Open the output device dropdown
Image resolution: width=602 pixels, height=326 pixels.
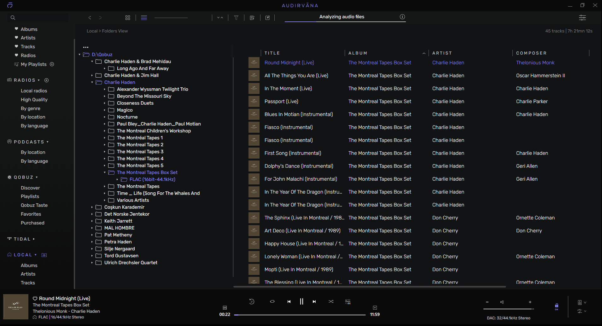582,302
